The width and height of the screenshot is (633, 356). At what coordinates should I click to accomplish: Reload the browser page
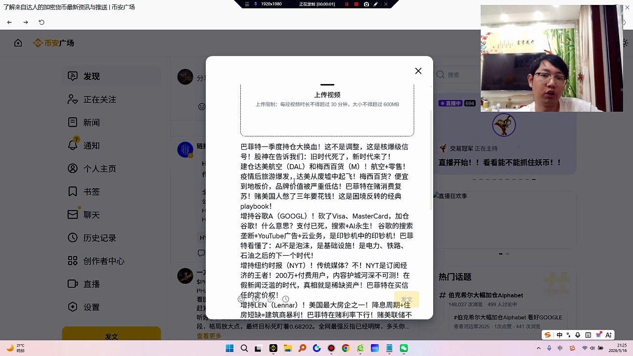click(42, 22)
